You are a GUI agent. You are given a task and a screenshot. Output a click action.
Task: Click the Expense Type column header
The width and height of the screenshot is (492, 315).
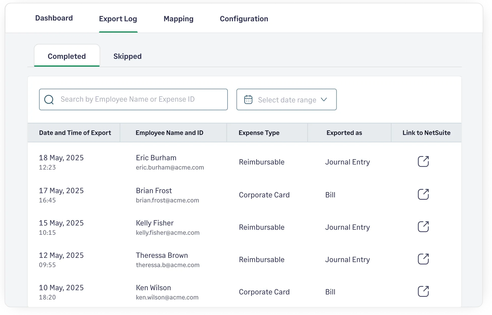tap(259, 133)
